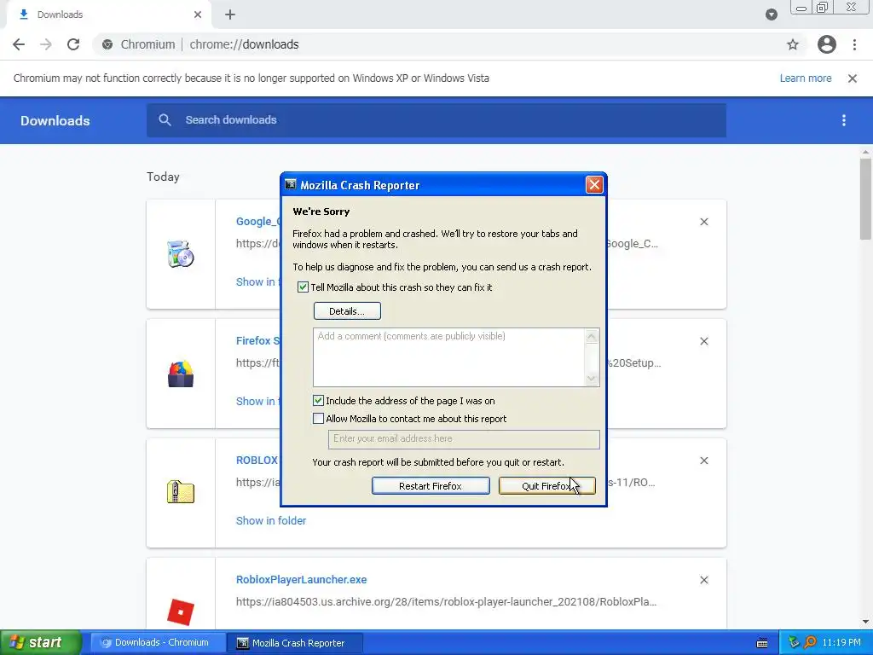
Task: Open the Downloads page more actions menu
Action: tap(844, 120)
